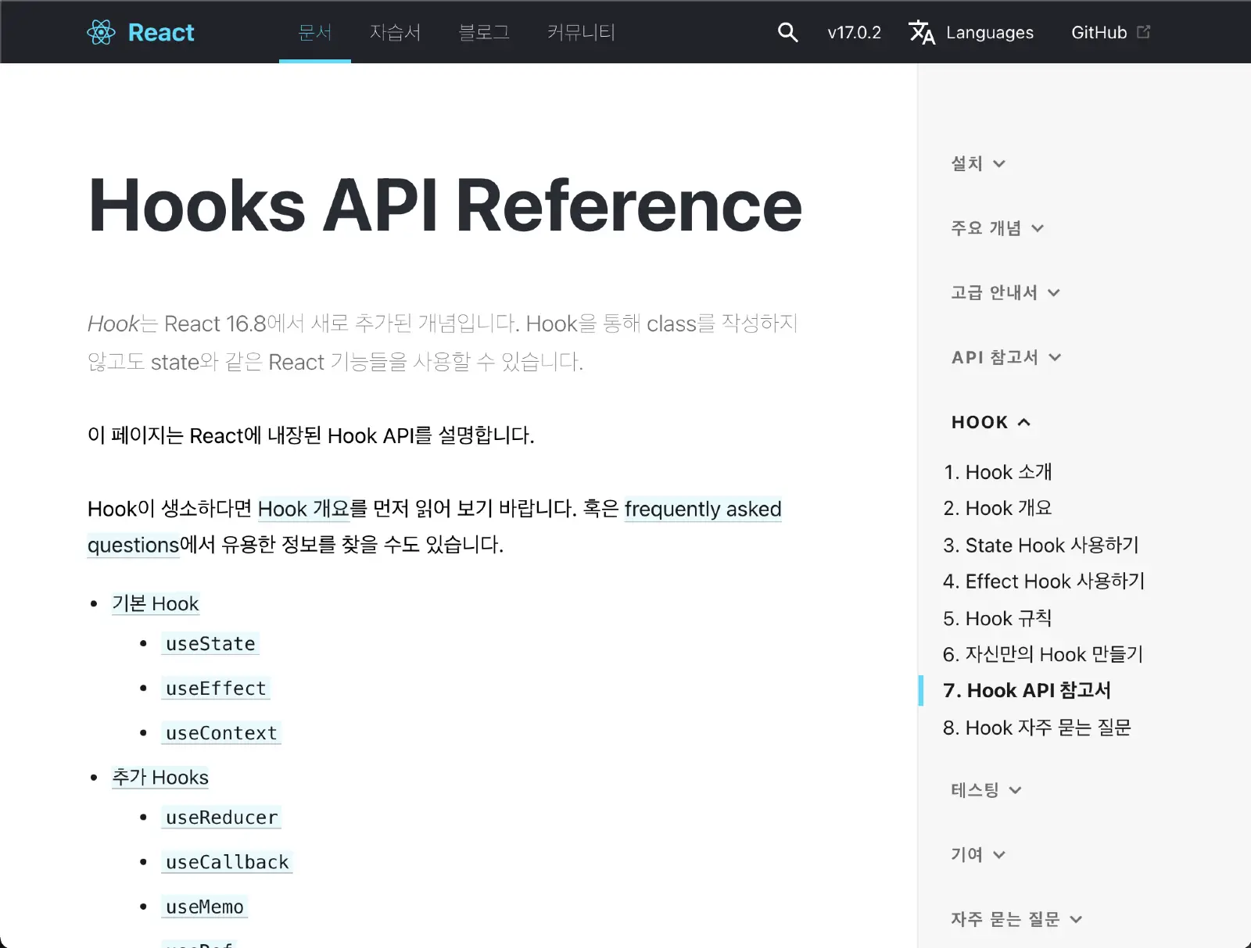The height and width of the screenshot is (948, 1251).
Task: Jump to the 추가 Hooks section link
Action: pos(160,778)
